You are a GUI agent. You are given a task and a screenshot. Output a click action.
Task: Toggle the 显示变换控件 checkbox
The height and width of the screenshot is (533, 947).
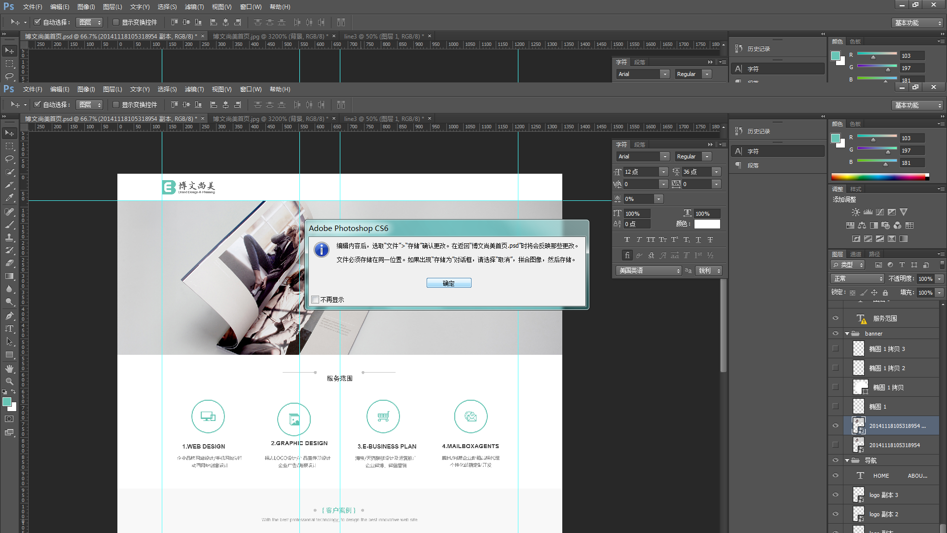click(116, 105)
